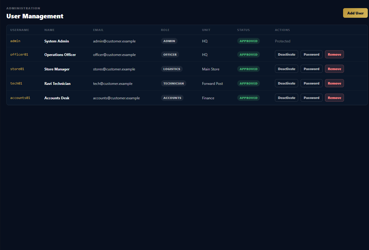369x250 pixels.
Task: Click APPROVED status in tech01 row
Action: click(x=248, y=83)
